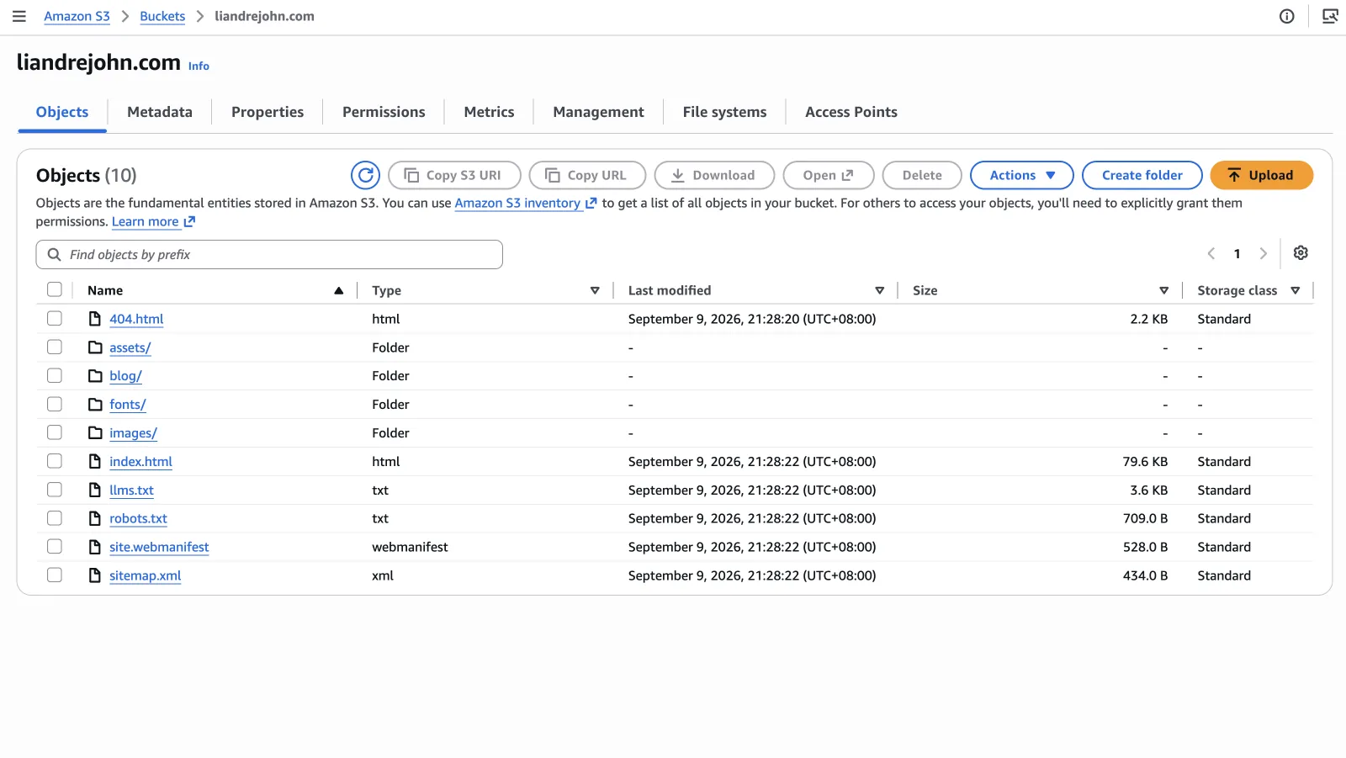Switch to the Properties tab
Screen dimensions: 1346x758
(268, 112)
